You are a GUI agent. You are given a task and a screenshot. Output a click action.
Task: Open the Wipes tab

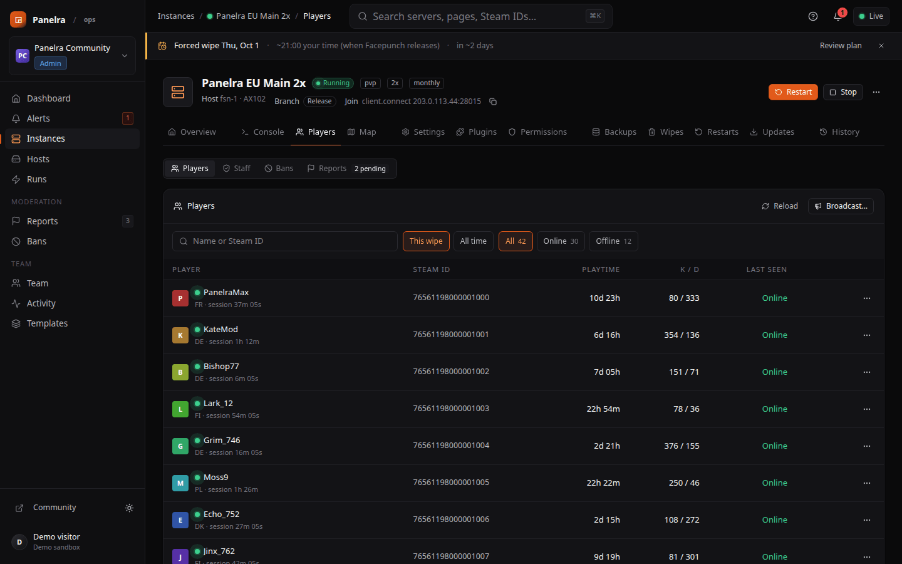click(x=666, y=132)
